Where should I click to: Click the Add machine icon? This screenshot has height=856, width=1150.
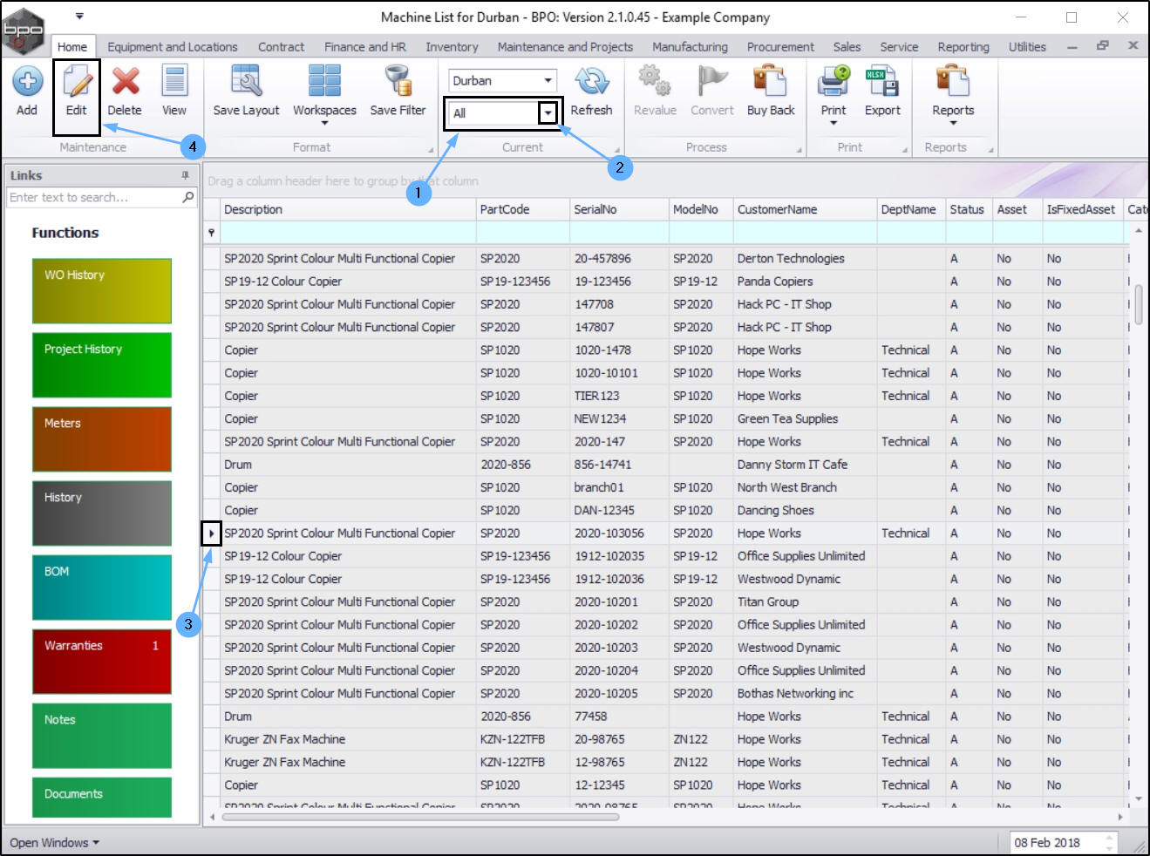[x=27, y=82]
